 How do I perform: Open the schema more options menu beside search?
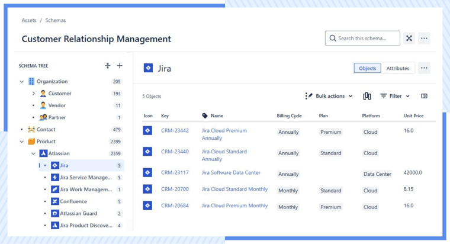[x=424, y=38]
